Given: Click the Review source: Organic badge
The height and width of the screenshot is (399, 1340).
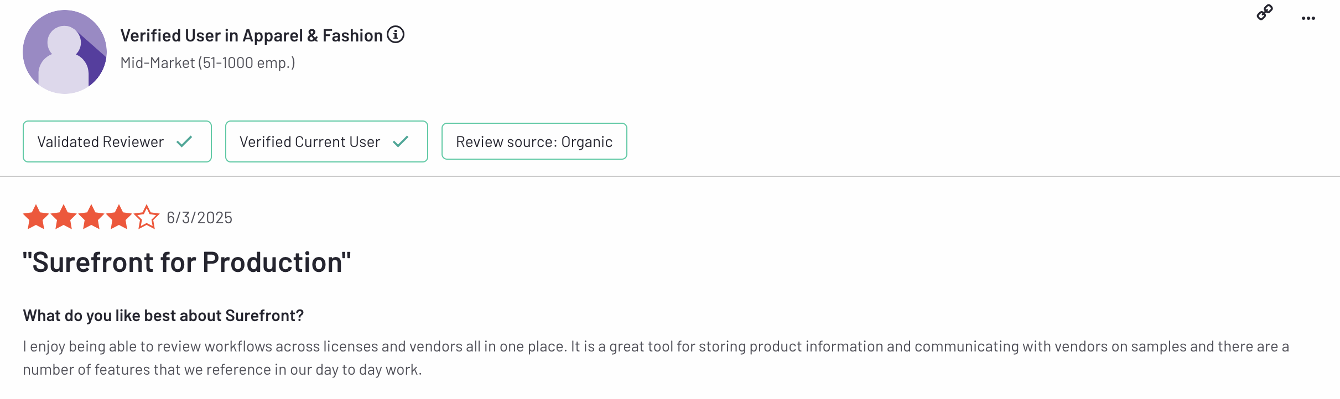Looking at the screenshot, I should 534,142.
